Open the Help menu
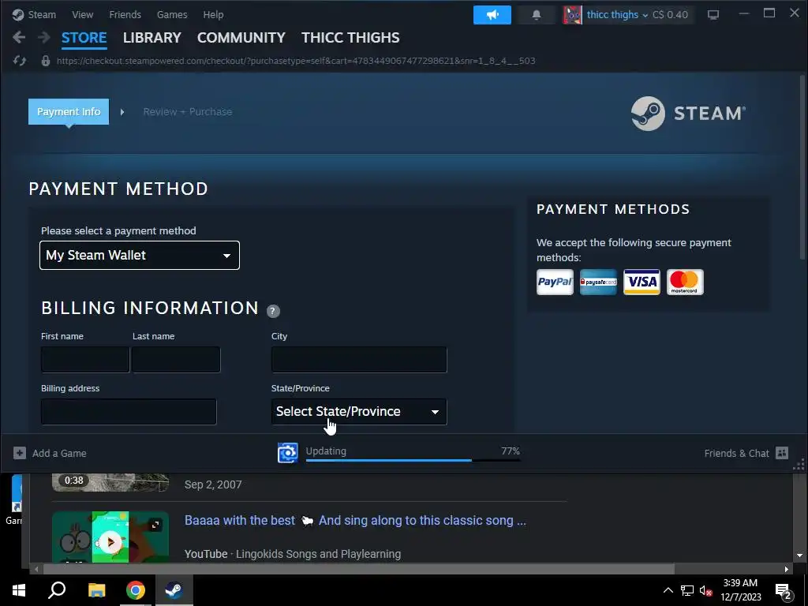Image resolution: width=808 pixels, height=606 pixels. [213, 15]
